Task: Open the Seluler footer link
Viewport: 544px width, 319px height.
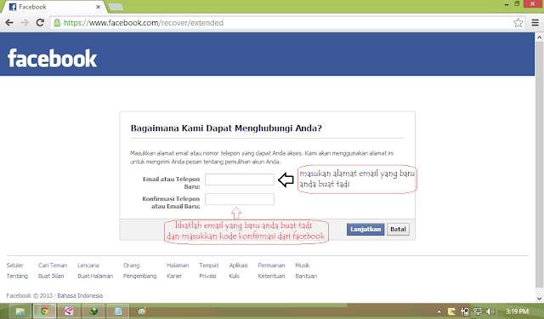Action: 15,265
